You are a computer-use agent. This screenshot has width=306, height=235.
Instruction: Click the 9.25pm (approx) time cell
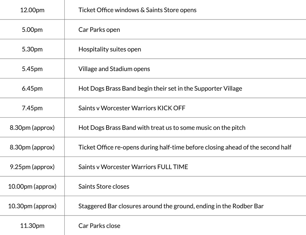tap(32, 167)
